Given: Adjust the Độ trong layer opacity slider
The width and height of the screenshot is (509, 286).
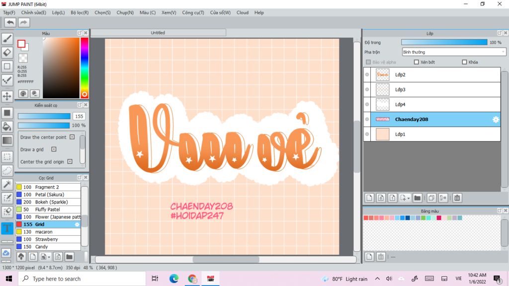Looking at the screenshot, I should click(x=444, y=42).
